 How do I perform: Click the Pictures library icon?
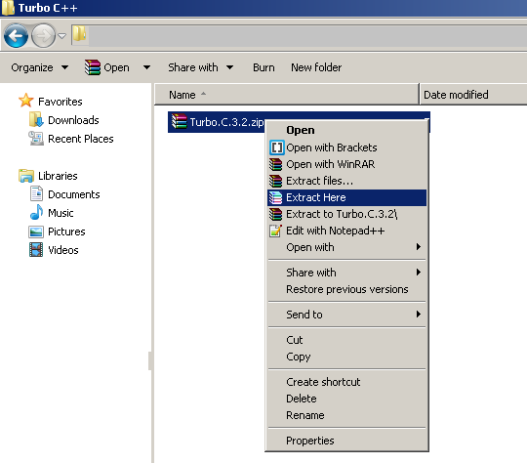click(x=36, y=231)
